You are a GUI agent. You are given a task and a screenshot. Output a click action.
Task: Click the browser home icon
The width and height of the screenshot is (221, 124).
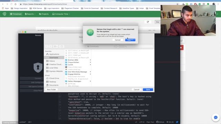click(x=16, y=4)
